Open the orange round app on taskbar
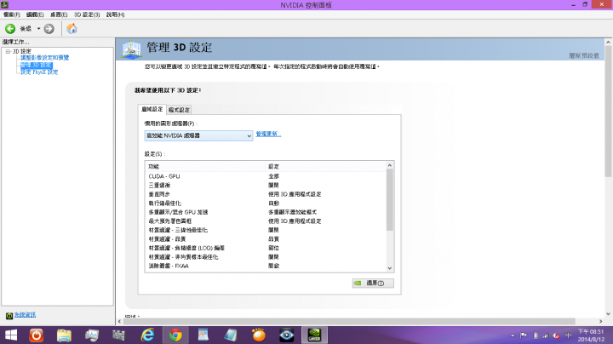Screen dimensions: 613x344 point(259,335)
